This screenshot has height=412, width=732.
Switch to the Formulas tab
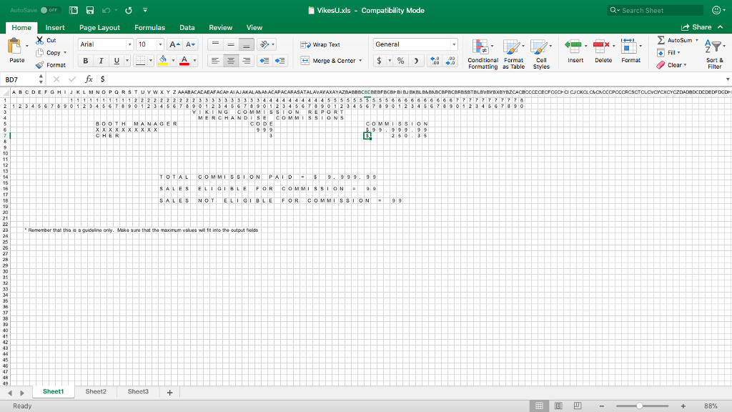coord(150,28)
